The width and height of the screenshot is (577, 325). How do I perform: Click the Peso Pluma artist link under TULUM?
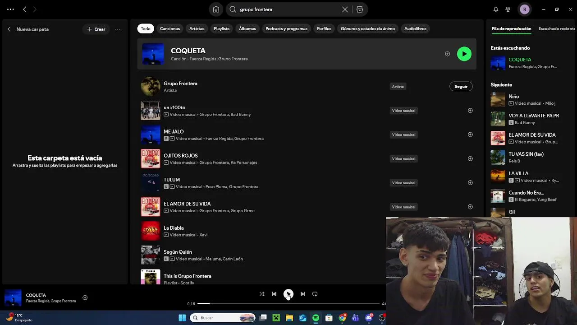(x=215, y=187)
